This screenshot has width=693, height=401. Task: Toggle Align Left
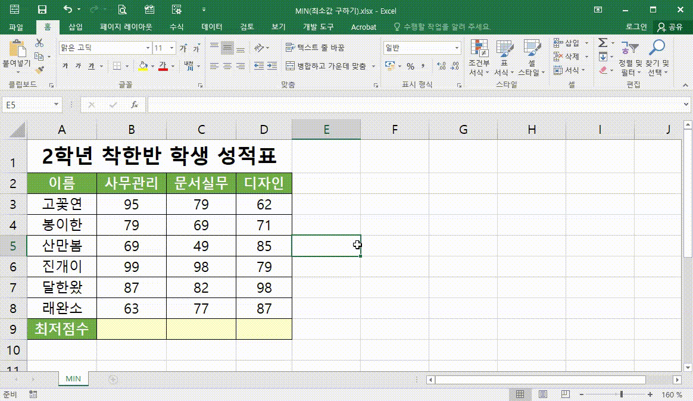214,66
